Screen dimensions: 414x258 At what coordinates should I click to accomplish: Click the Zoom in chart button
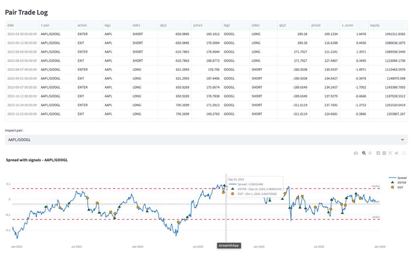pos(378,153)
